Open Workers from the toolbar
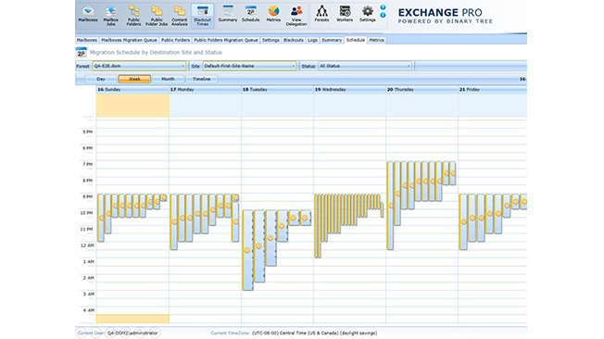Image resolution: width=604 pixels, height=339 pixels. click(x=345, y=14)
